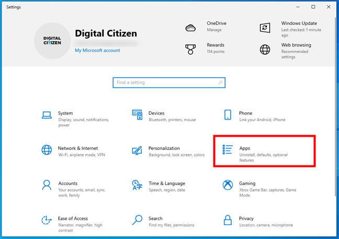Click 'Find my files, permissions' description

point(172,225)
